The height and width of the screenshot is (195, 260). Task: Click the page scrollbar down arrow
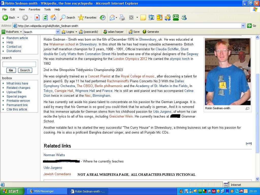(x=257, y=179)
